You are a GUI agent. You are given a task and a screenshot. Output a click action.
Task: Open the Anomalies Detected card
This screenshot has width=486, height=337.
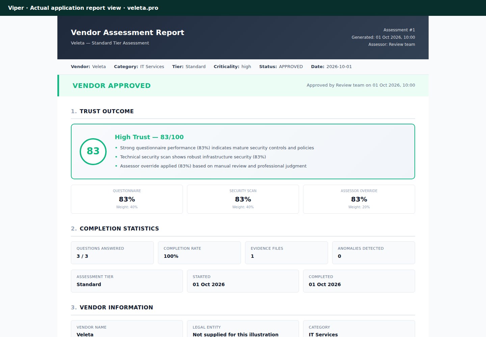pos(374,253)
